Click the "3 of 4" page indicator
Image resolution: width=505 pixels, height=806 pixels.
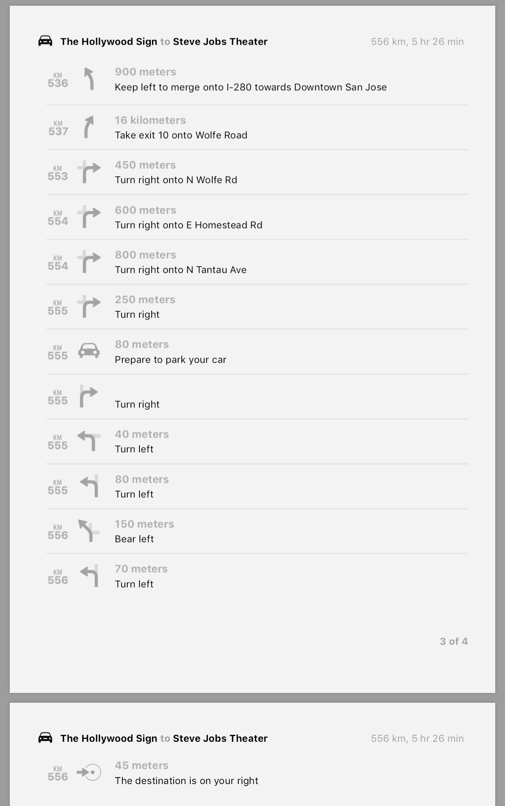pos(453,641)
